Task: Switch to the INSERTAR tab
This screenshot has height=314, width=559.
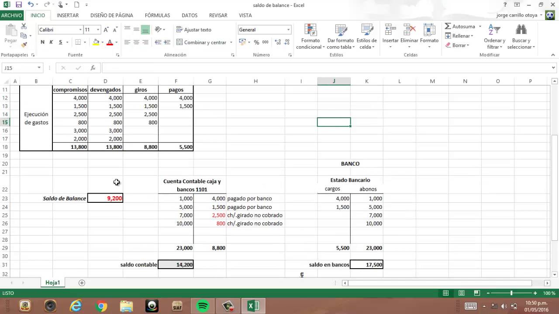Action: point(68,15)
